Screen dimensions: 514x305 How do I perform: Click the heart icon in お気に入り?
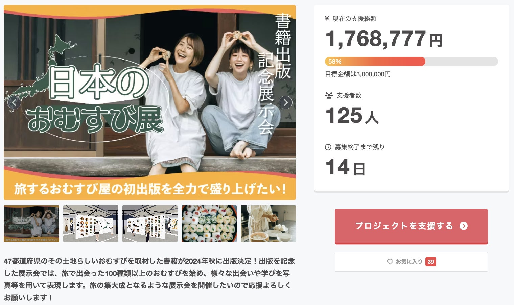pyautogui.click(x=390, y=262)
